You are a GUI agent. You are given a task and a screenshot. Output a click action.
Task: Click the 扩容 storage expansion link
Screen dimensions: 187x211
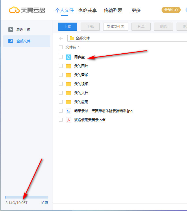click(x=45, y=203)
